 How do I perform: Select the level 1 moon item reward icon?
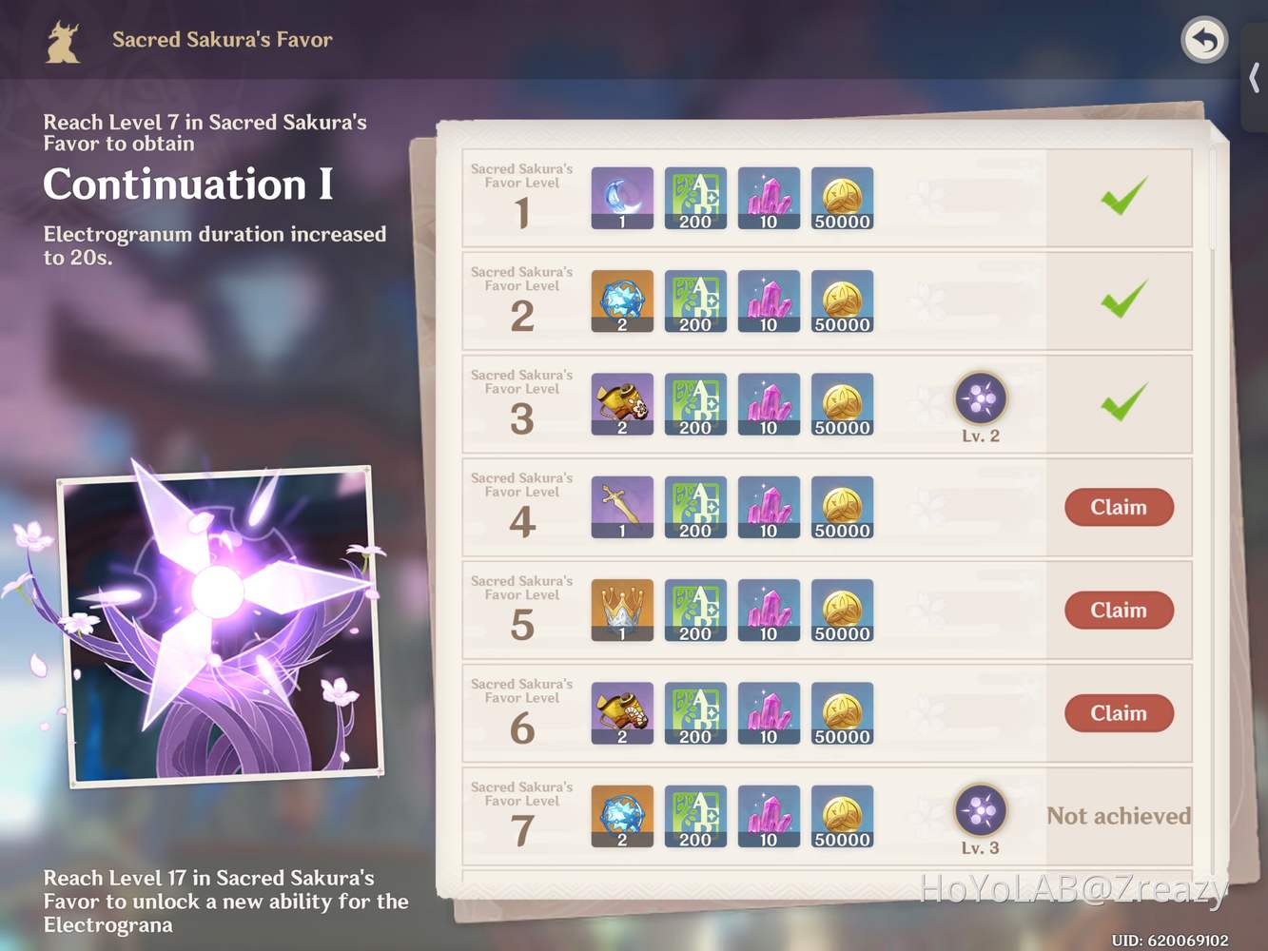pos(622,198)
